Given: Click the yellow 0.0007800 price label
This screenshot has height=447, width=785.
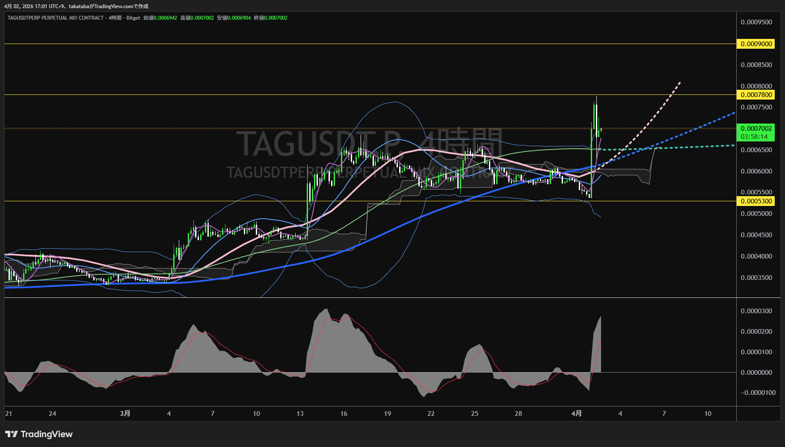Looking at the screenshot, I should (x=756, y=95).
